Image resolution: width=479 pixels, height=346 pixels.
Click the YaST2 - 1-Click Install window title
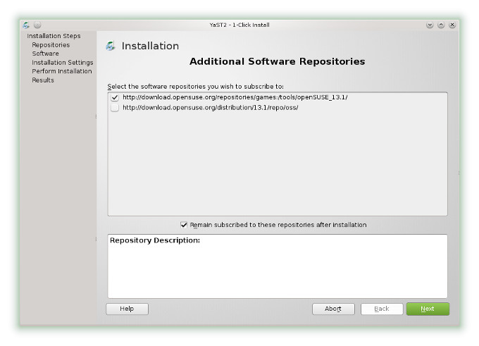coord(240,25)
